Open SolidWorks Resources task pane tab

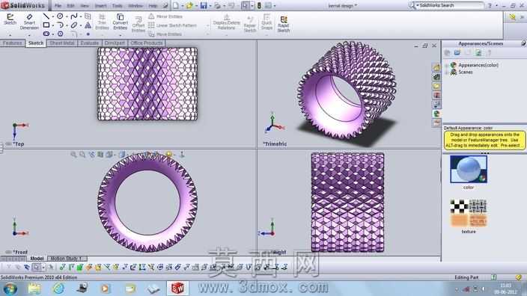(436, 67)
